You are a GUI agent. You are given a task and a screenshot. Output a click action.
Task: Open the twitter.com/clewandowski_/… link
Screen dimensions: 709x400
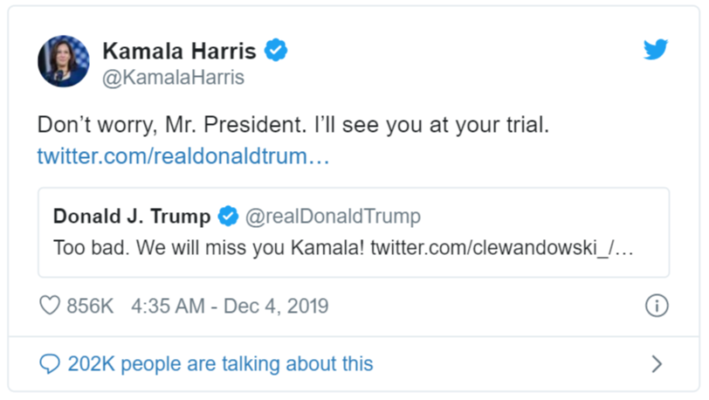point(501,247)
